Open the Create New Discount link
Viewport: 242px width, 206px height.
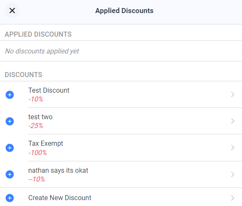pyautogui.click(x=60, y=198)
